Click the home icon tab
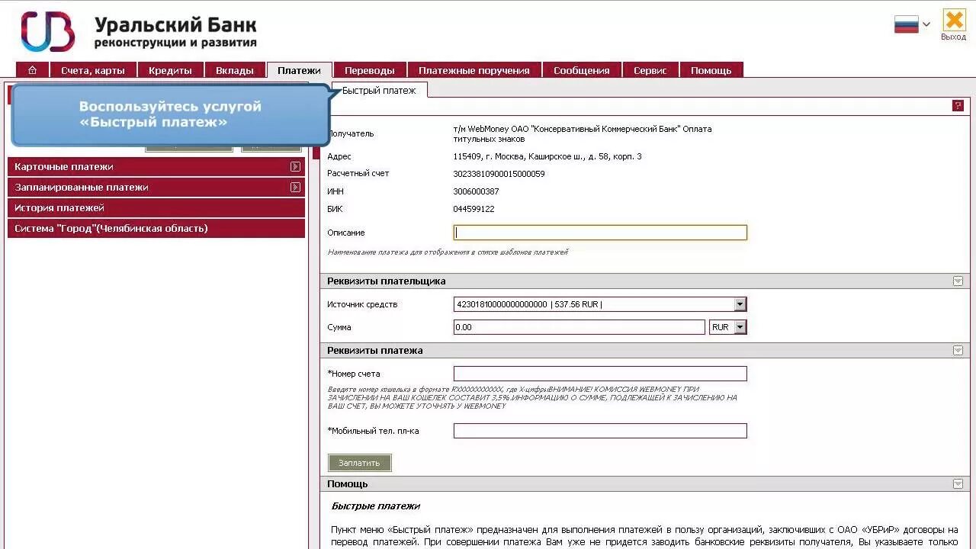Viewport: 976px width, 549px height. (x=32, y=70)
